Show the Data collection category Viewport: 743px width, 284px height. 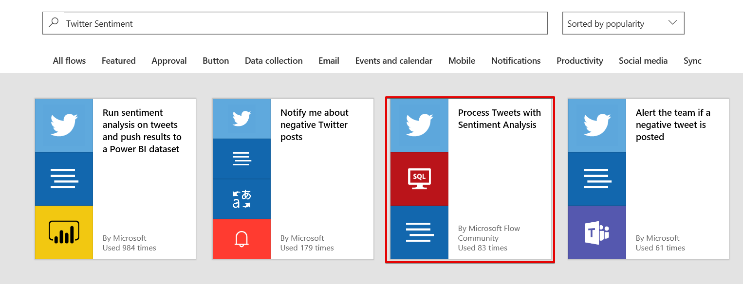click(274, 61)
